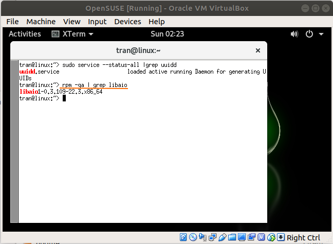Open the View menu
The image size is (333, 244).
(72, 22)
